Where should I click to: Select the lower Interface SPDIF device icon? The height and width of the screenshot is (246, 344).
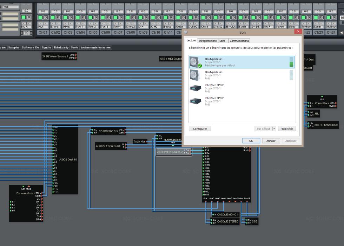[x=195, y=101]
